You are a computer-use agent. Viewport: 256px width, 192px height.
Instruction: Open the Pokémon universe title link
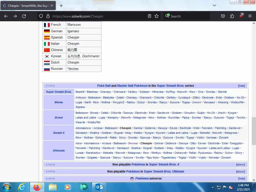(x=142, y=178)
